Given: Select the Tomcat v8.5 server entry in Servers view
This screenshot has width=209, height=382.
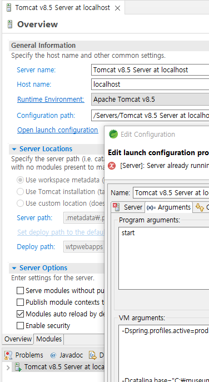Looking at the screenshot, I should click(64, 367).
